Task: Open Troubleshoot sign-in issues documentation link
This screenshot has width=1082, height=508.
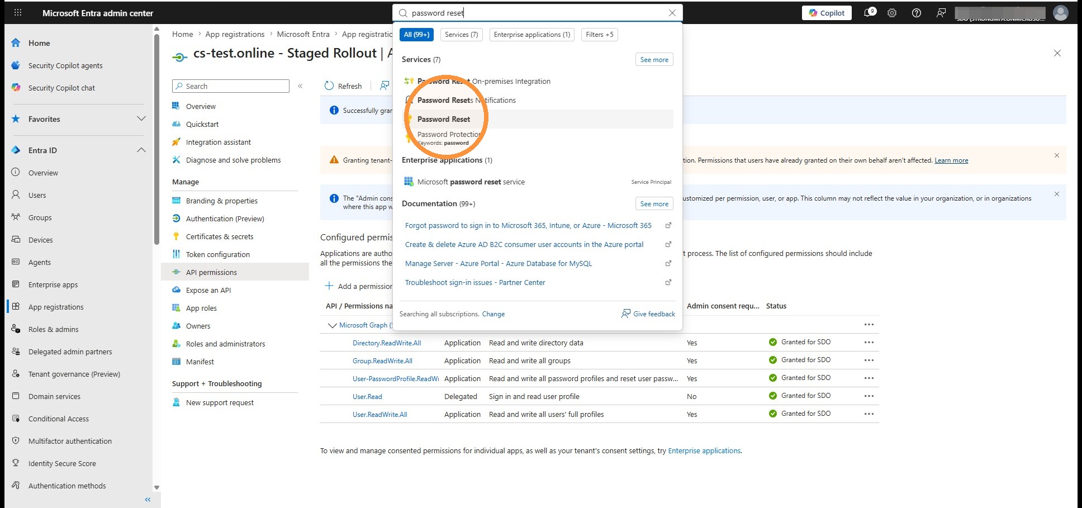Action: coord(475,282)
